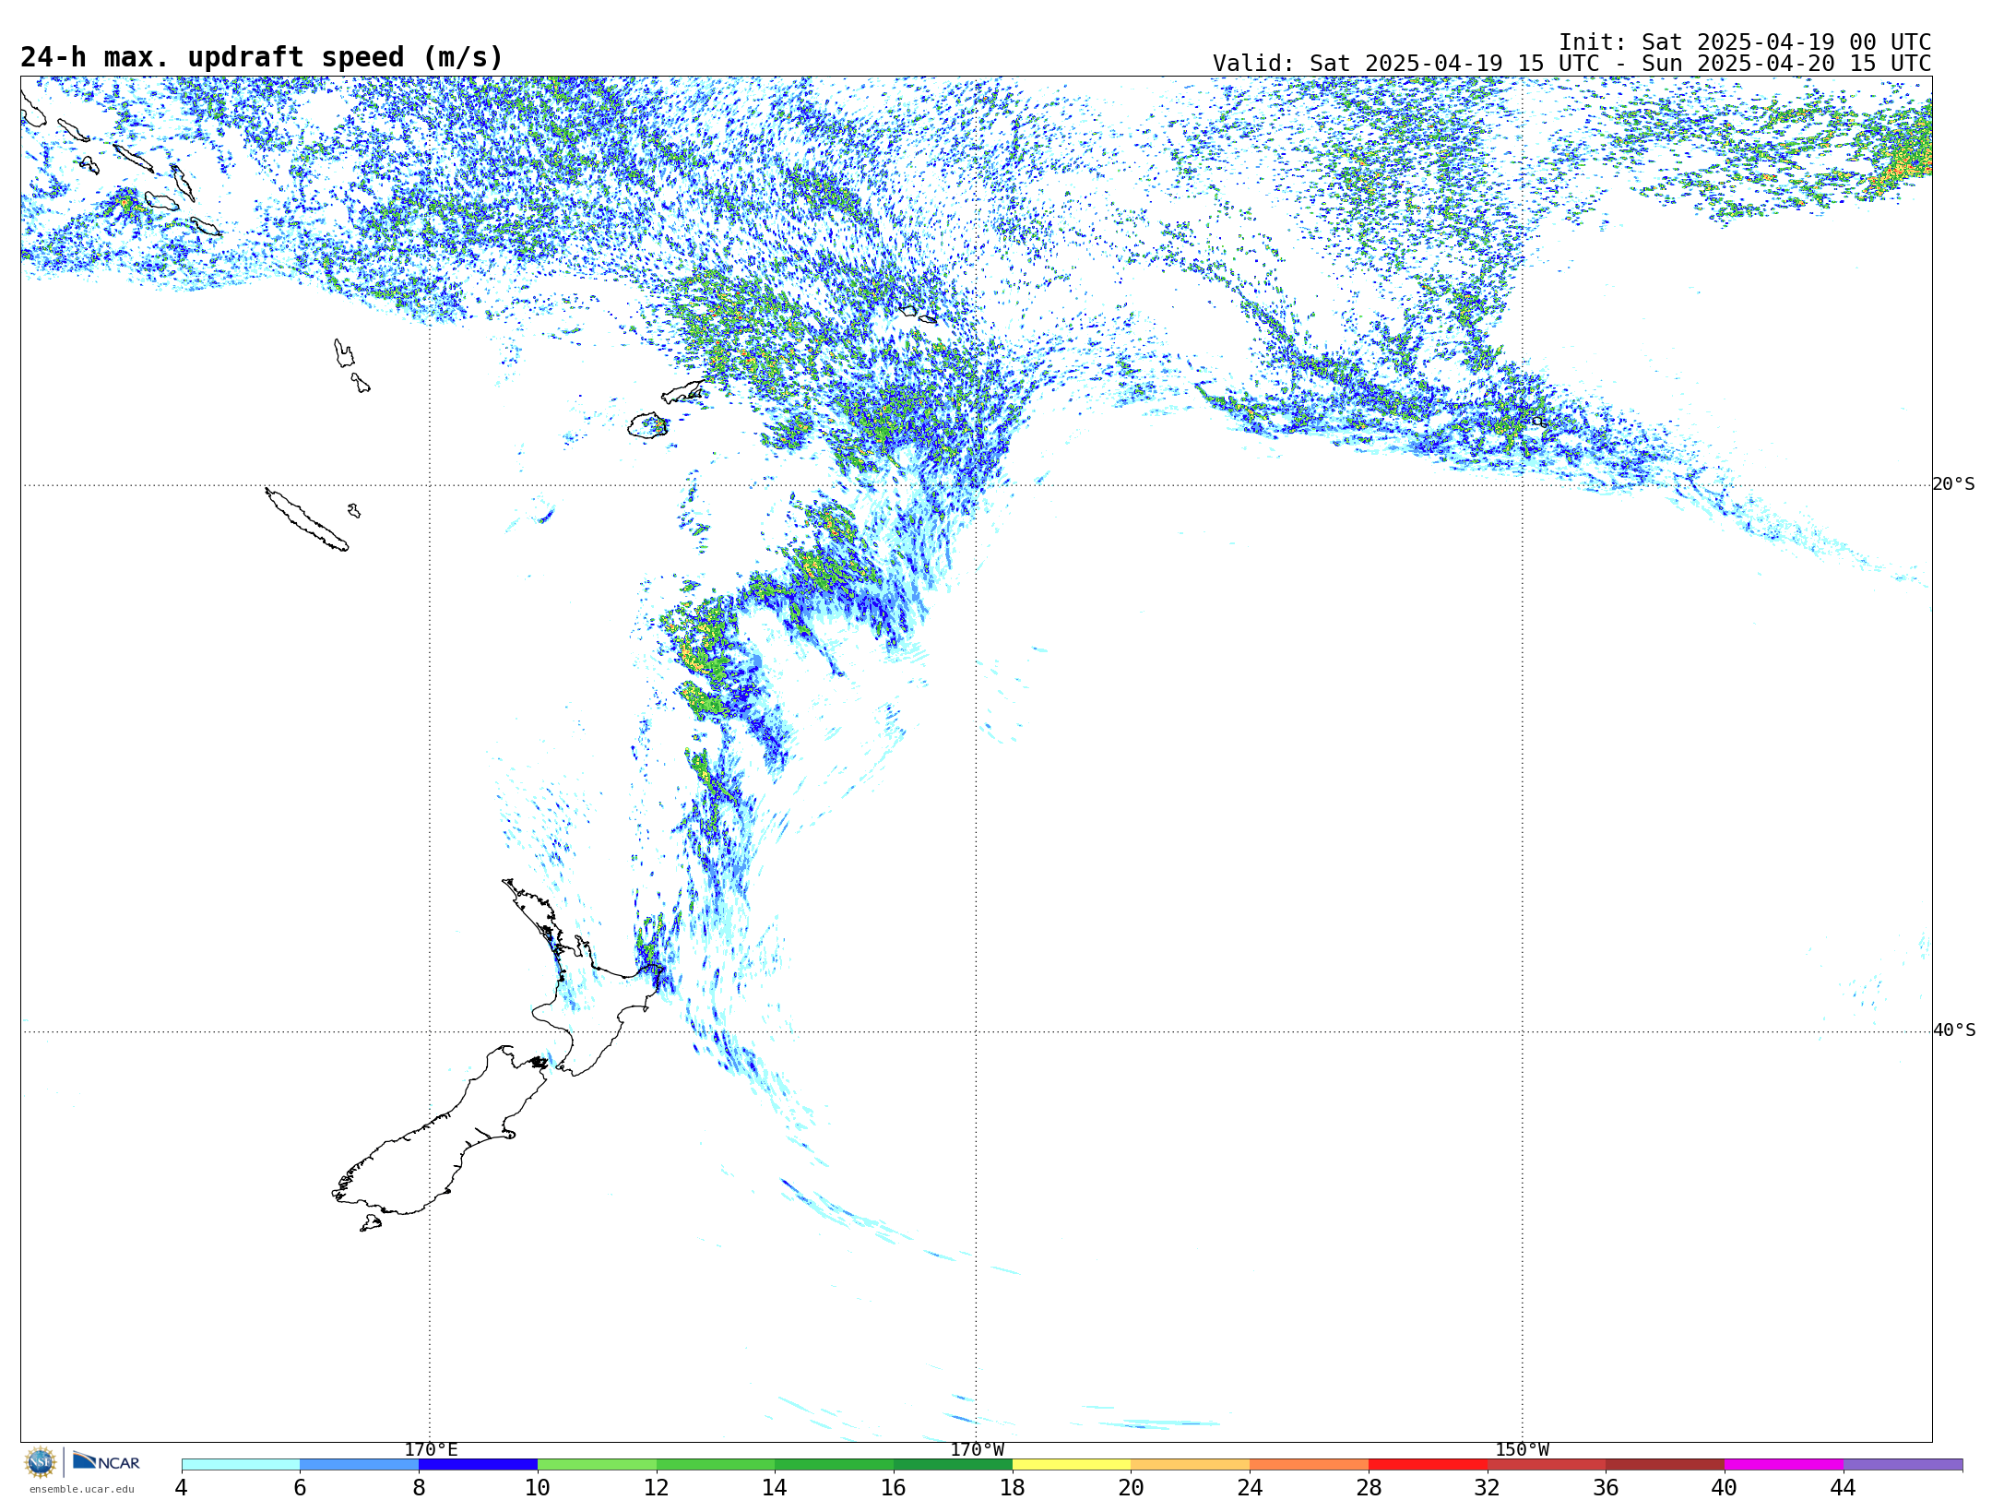Choose the yellow 18–20 colorbar segment

pos(1072,1465)
